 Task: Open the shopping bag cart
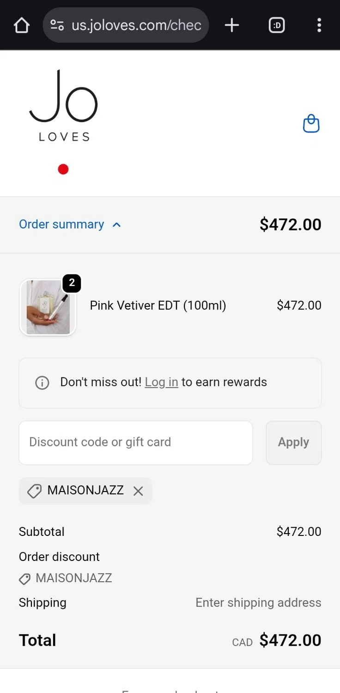click(x=311, y=124)
